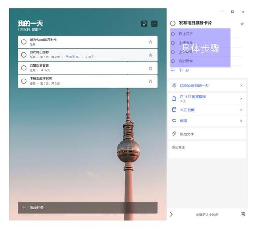Image resolution: width=257 pixels, height=229 pixels.
Task: Star the 发布每日推荐 task in the list
Action: tap(150, 55)
